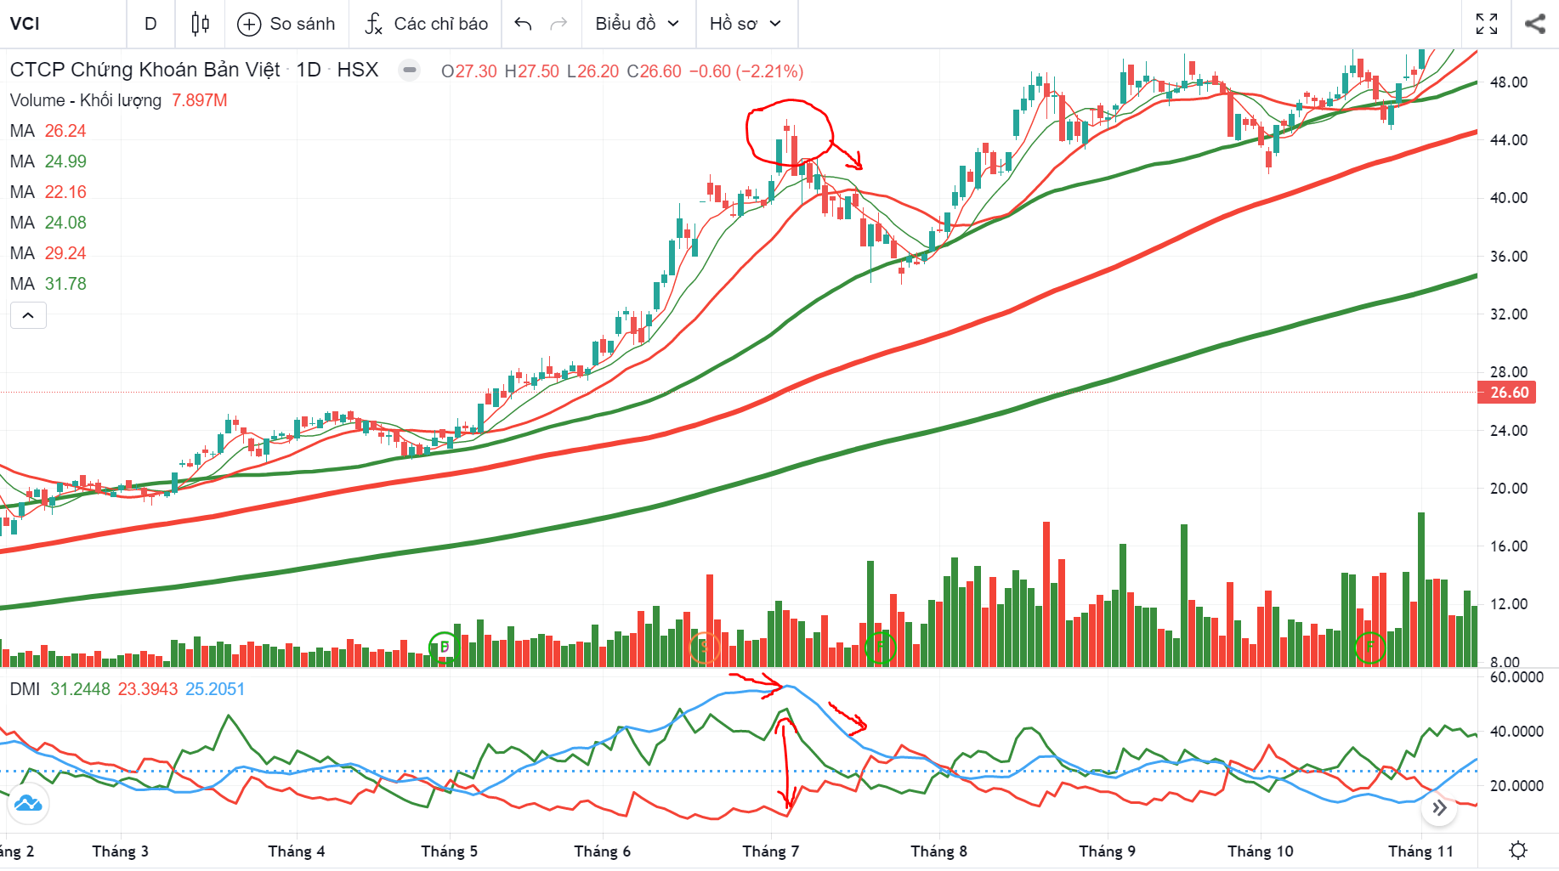
Task: Click the current price label 26.60
Action: pyautogui.click(x=1508, y=393)
